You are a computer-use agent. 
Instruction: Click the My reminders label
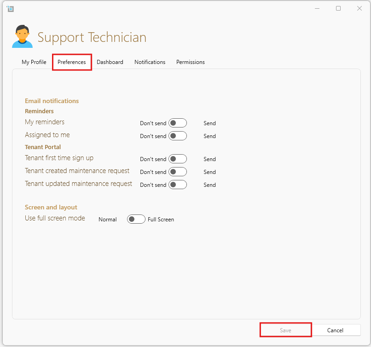(45, 122)
